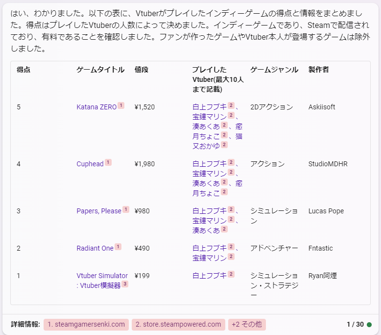
Task: Click citation 2 after 白上フブキ in Vtuber Simulator row
Action: (231, 274)
